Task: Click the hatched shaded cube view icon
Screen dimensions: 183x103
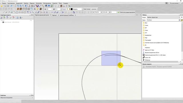Action: [21, 9]
